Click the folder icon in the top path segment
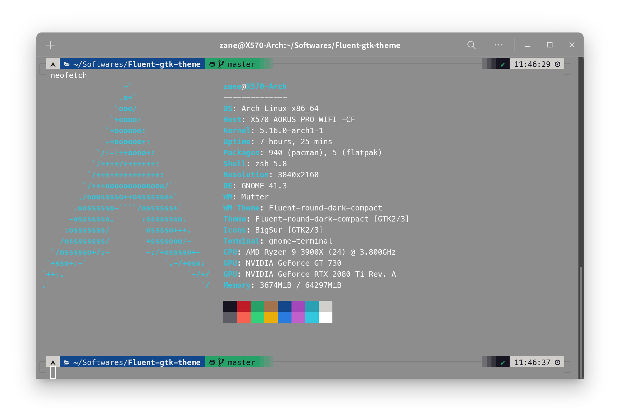The height and width of the screenshot is (419, 620). [x=66, y=64]
